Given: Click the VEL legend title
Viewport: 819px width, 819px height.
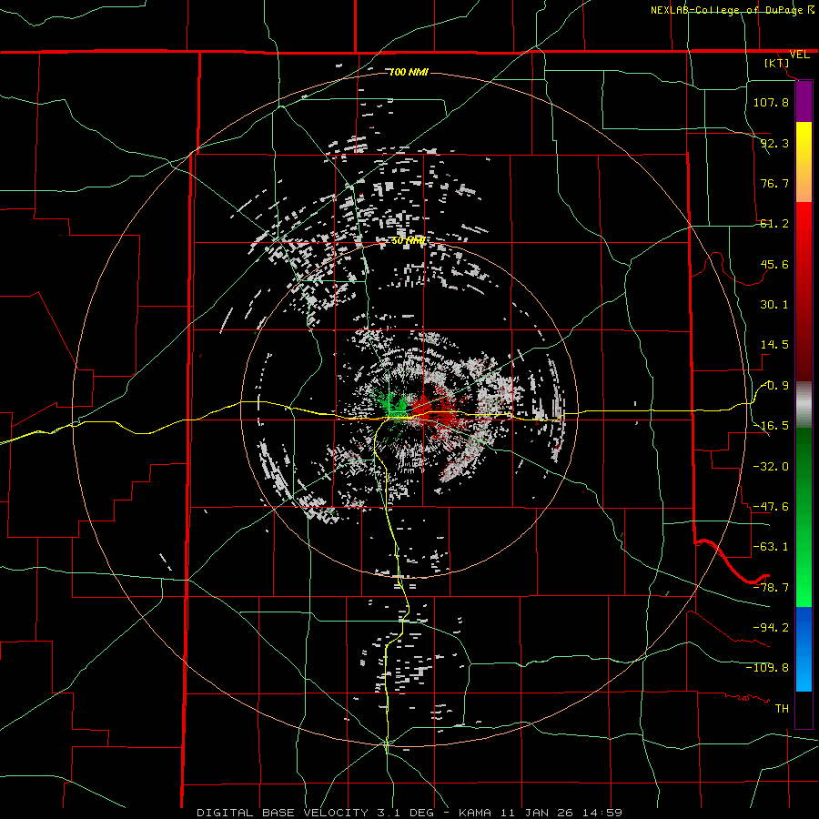Looking at the screenshot, I should pyautogui.click(x=799, y=55).
